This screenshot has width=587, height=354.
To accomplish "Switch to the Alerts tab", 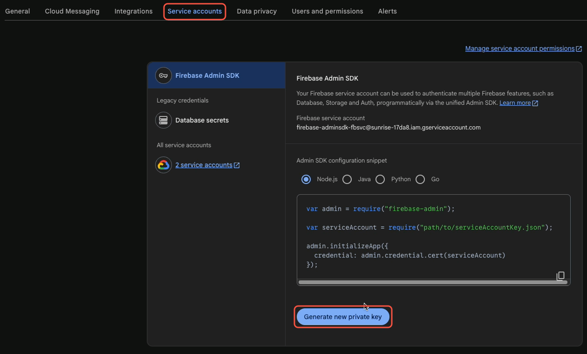I will tap(388, 11).
